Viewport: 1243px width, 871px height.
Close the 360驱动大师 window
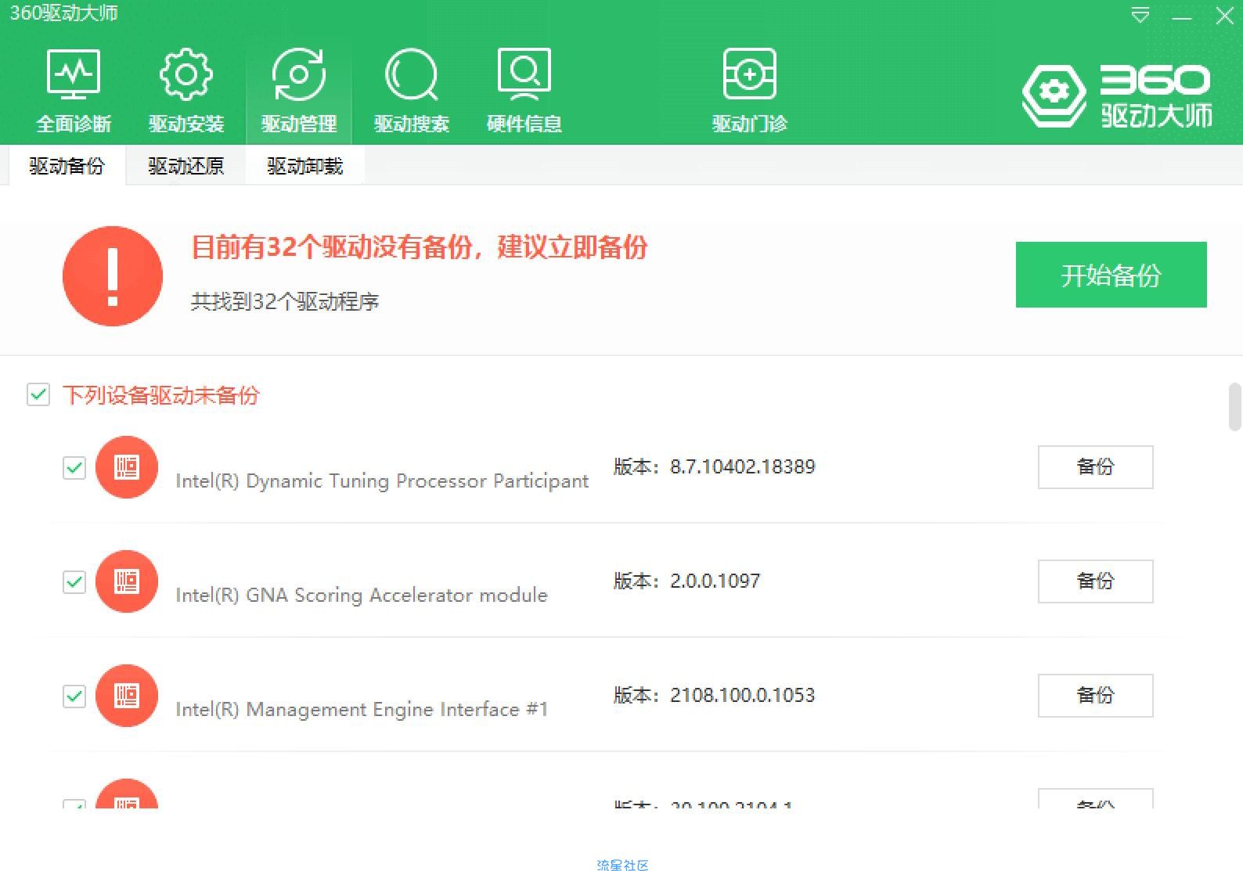[x=1225, y=16]
